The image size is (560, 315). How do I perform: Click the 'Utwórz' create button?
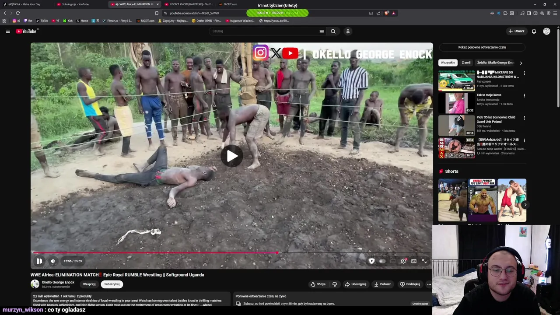coord(516,31)
